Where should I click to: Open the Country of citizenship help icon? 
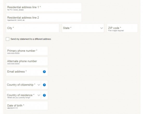[44, 85]
